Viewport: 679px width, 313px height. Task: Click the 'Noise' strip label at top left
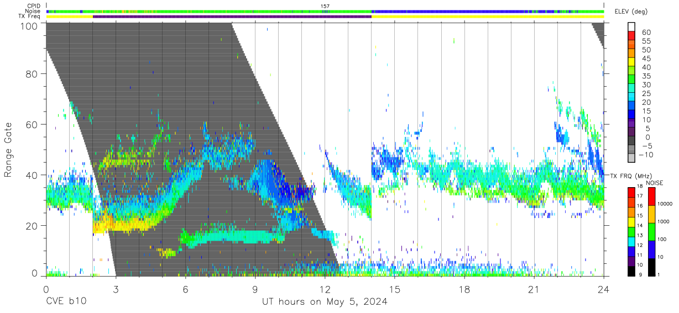point(33,11)
